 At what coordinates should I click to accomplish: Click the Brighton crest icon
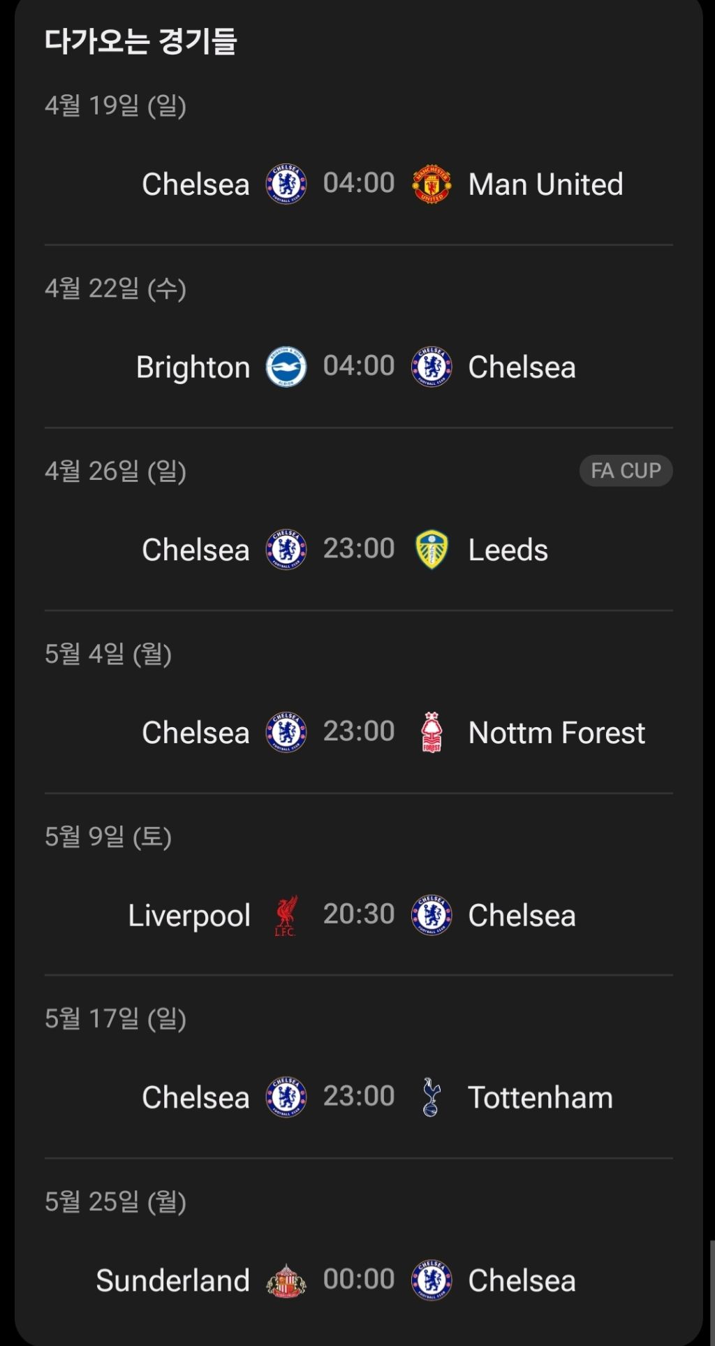point(286,367)
